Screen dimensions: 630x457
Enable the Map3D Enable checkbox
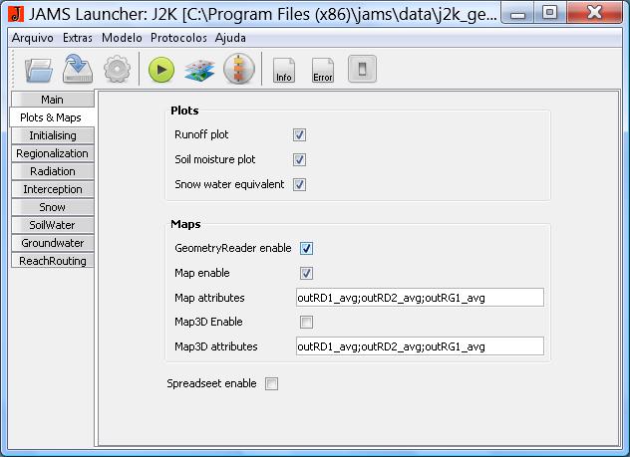pos(306,322)
